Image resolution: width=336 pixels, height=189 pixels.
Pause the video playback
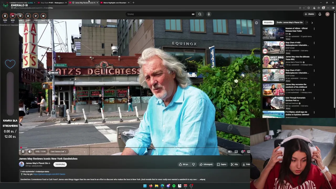(23, 151)
